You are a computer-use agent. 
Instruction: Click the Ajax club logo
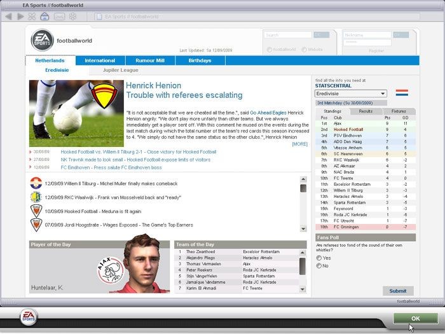110,270
